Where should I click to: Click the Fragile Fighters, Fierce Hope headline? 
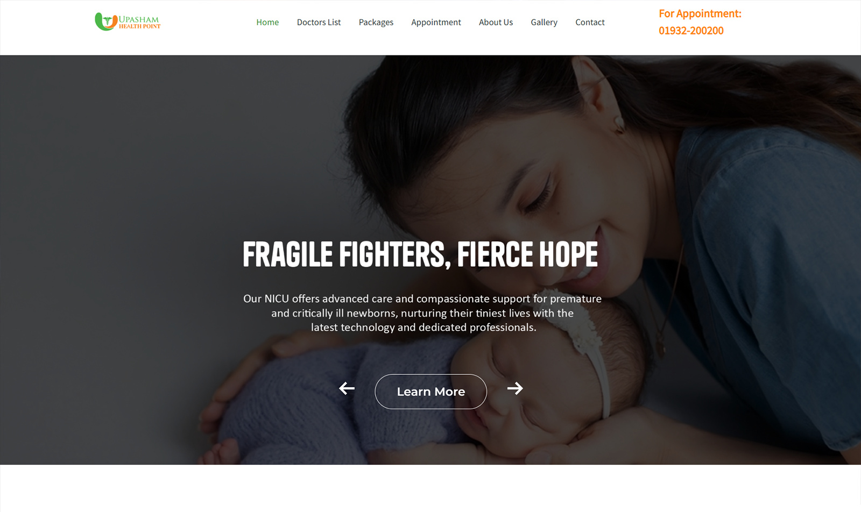point(420,254)
